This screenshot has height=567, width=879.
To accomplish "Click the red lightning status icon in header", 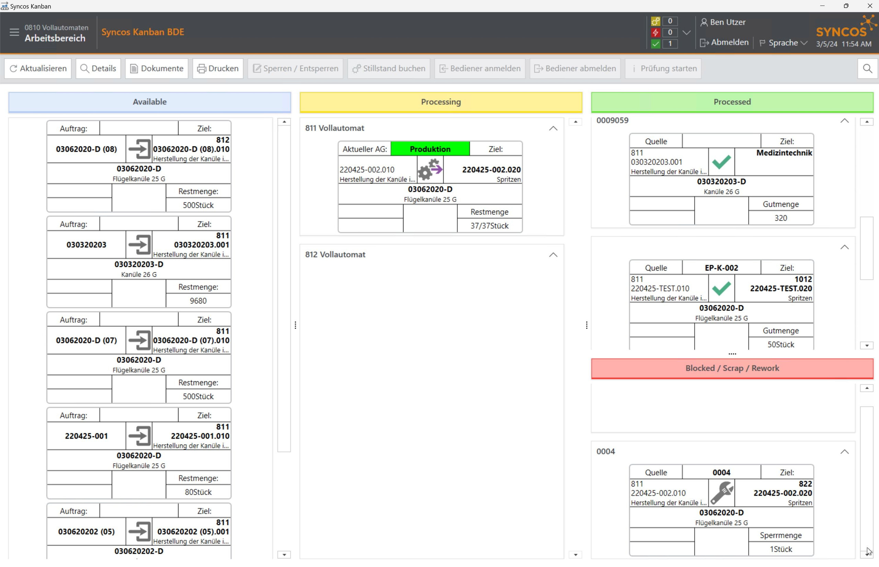I will (655, 32).
